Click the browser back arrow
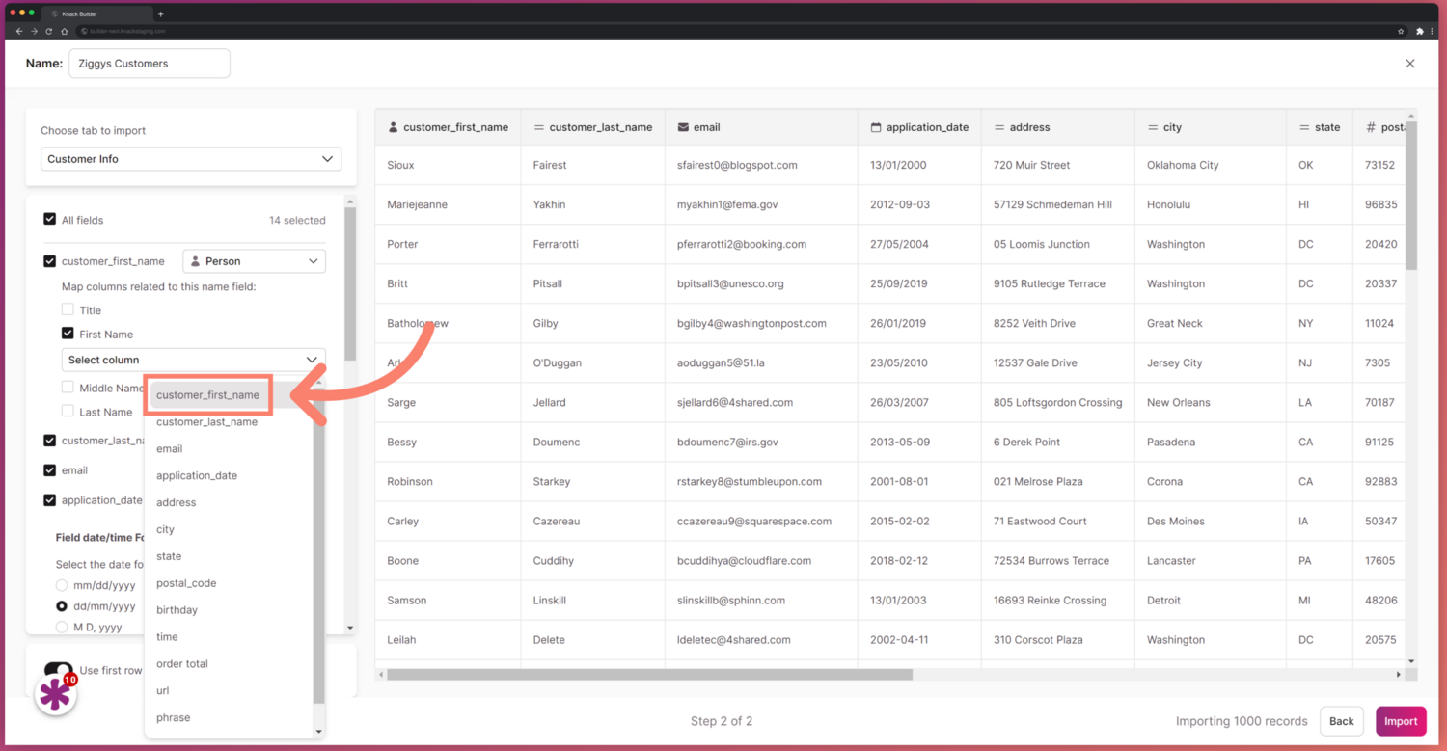The height and width of the screenshot is (751, 1447). pos(19,31)
